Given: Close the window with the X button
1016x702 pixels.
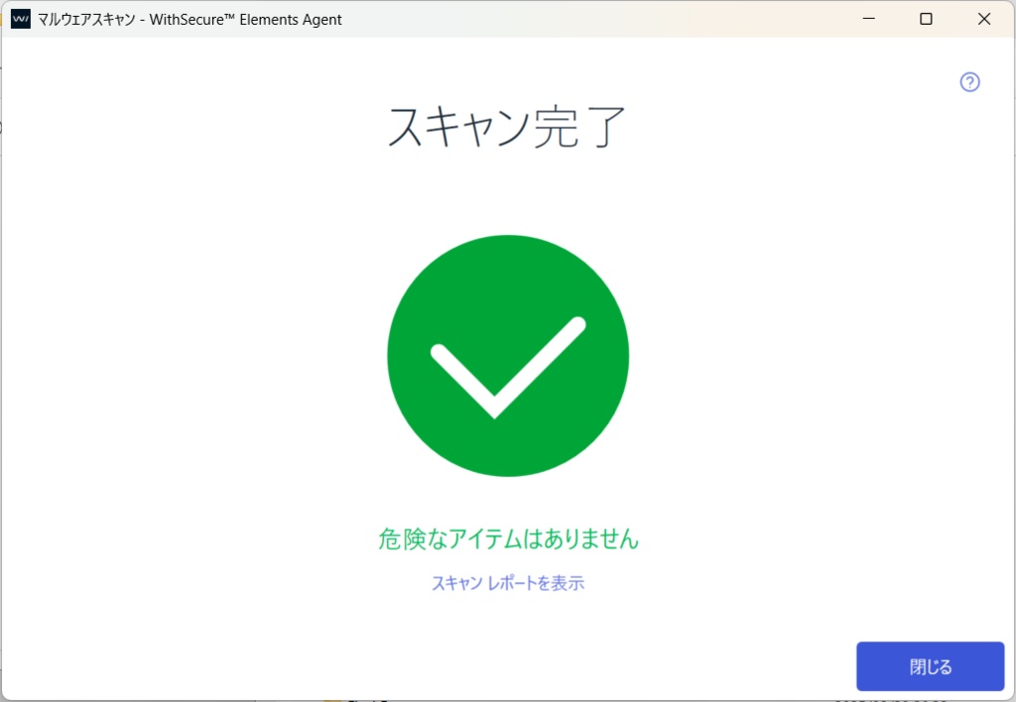Looking at the screenshot, I should pos(983,18).
